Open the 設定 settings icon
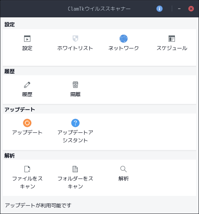199x214 pixels. (27, 39)
